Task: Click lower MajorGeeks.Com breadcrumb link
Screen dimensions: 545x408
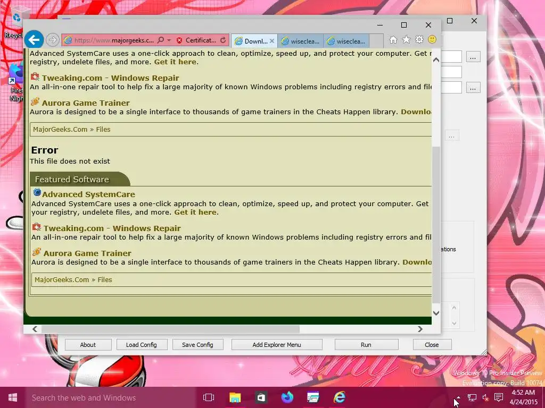Action: [62, 279]
